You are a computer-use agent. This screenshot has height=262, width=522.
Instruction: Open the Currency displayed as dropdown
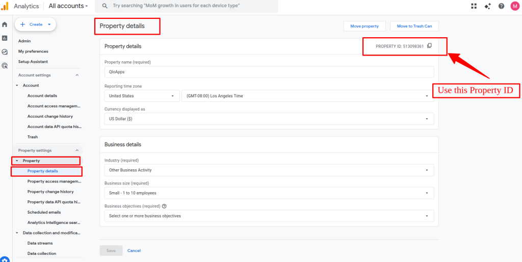coord(269,119)
